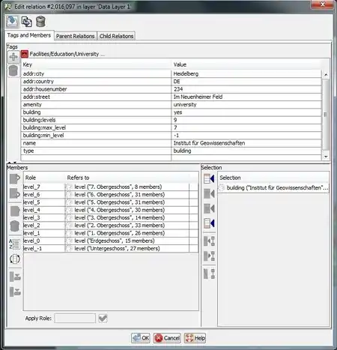This screenshot has height=350, width=337.
Task: Click the apply role checkmark button
Action: pos(103,319)
